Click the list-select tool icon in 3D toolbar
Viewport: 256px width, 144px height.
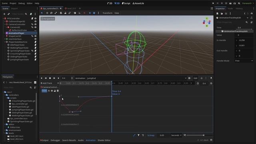point(61,13)
